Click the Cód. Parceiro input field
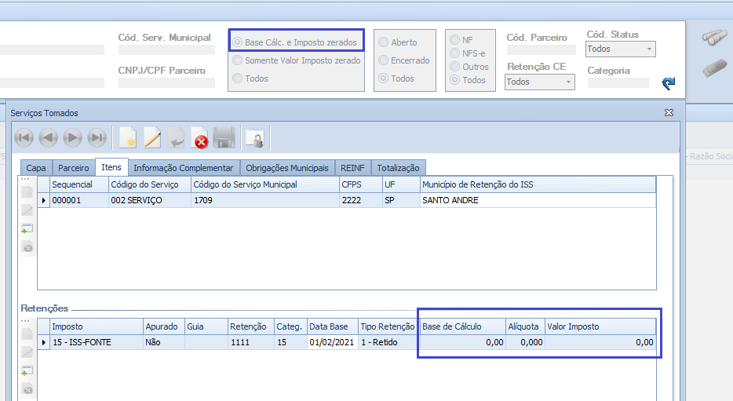 [x=537, y=50]
